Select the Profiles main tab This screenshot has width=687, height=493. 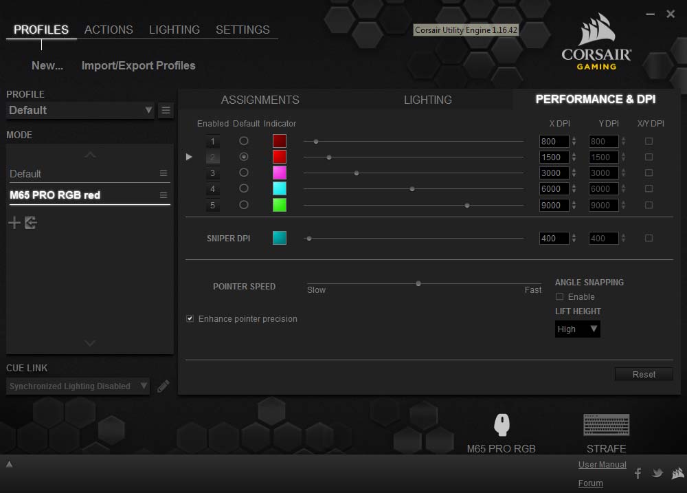[x=41, y=30]
